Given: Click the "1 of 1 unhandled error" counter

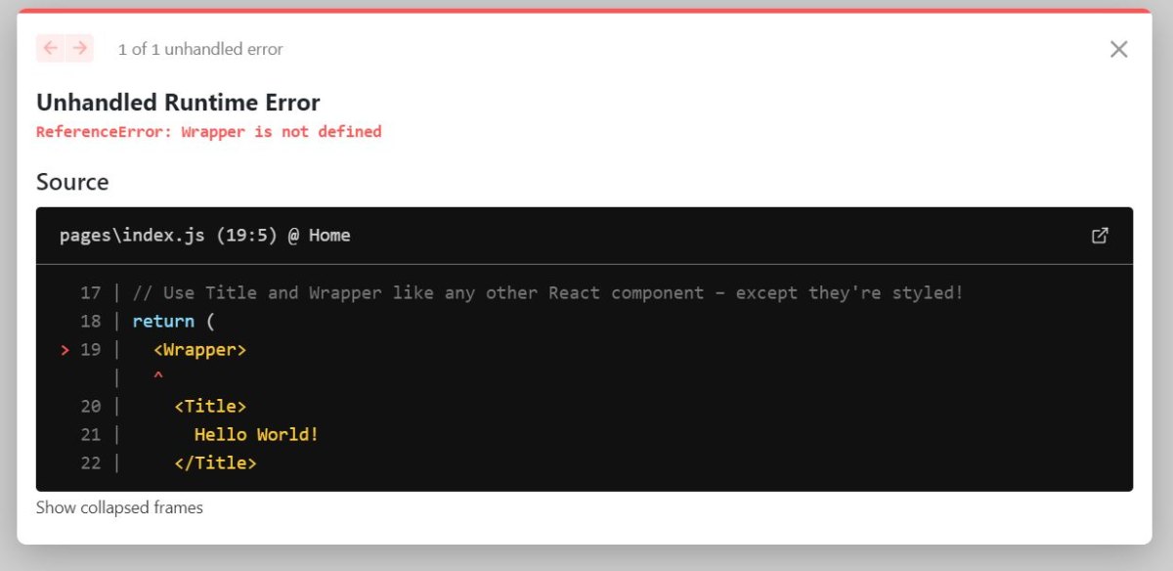Looking at the screenshot, I should tap(200, 49).
